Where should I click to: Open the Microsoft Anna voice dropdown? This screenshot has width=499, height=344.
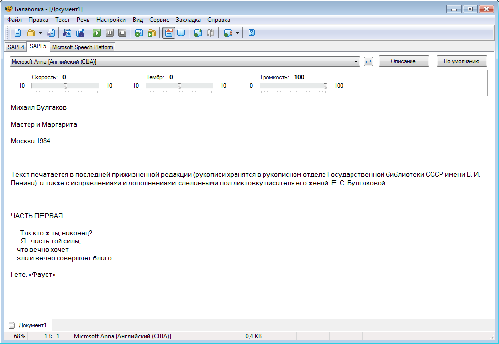pyautogui.click(x=185, y=62)
